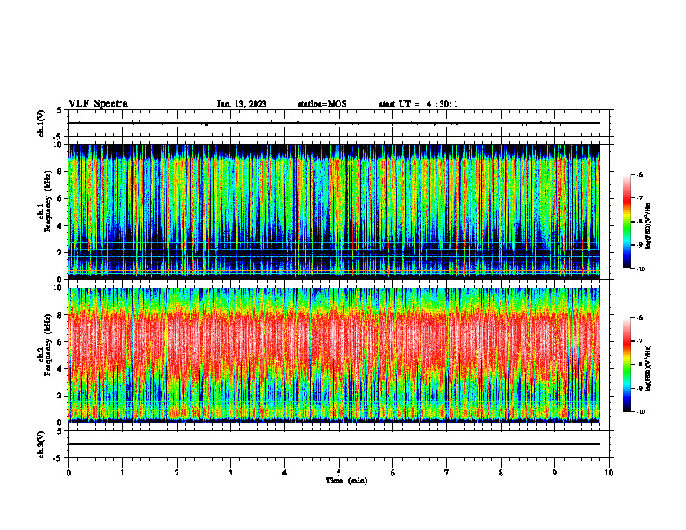This screenshot has width=686, height=530.
Task: Click the "start UT = 4:30:1" label
Action: pos(418,104)
